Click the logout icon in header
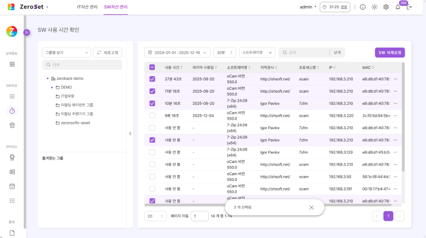 (x=409, y=7)
